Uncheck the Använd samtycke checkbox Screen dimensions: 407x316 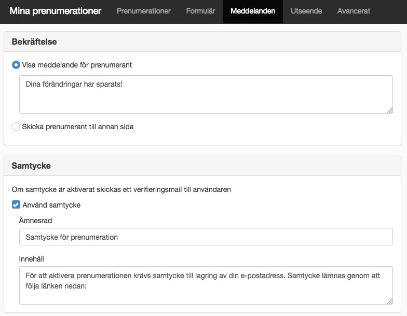pyautogui.click(x=16, y=204)
